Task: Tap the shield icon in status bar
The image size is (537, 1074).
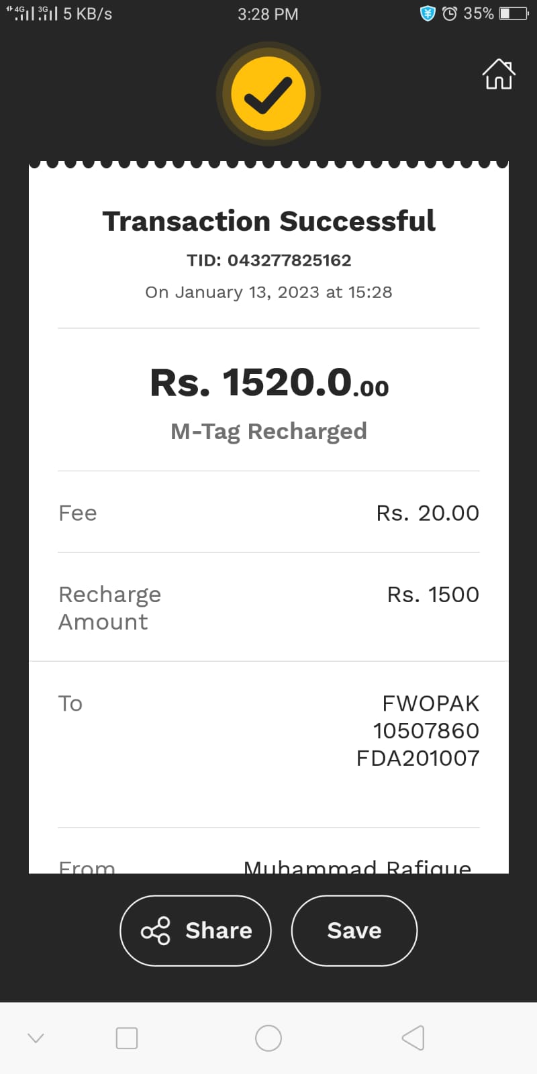Action: tap(428, 13)
